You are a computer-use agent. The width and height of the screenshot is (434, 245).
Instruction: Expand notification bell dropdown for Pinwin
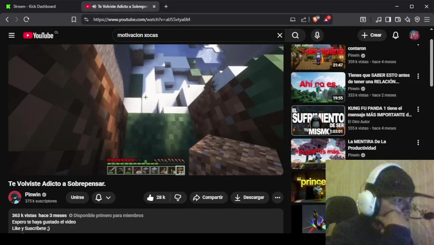tap(103, 197)
